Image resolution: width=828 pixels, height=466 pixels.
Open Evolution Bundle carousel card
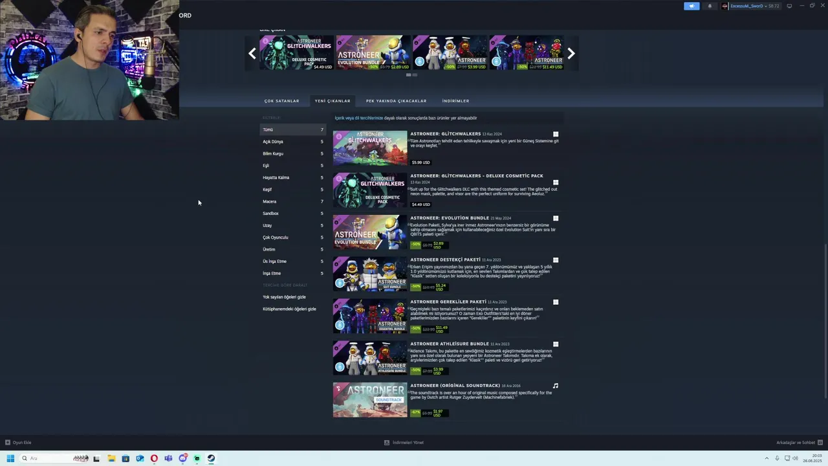[373, 52]
